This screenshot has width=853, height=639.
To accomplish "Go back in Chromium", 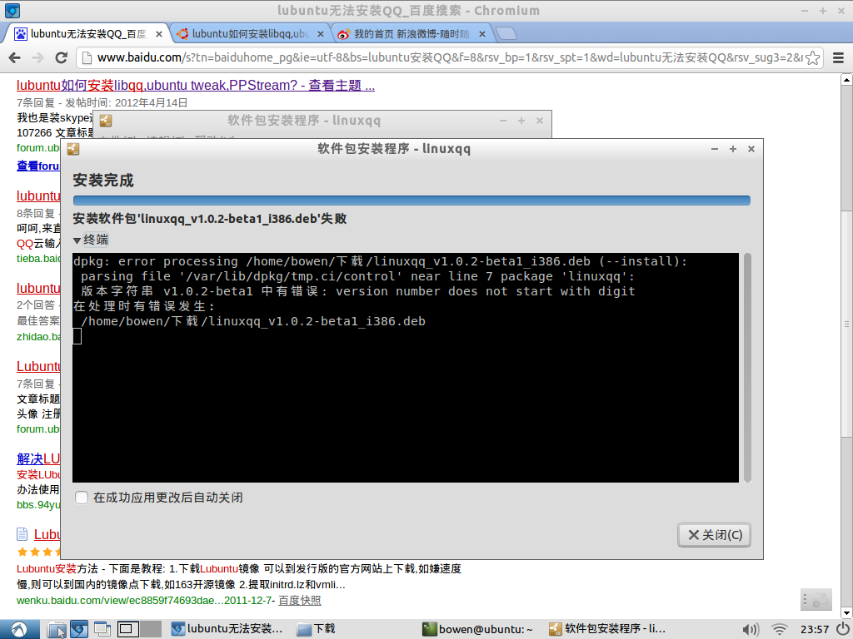I will click(15, 57).
